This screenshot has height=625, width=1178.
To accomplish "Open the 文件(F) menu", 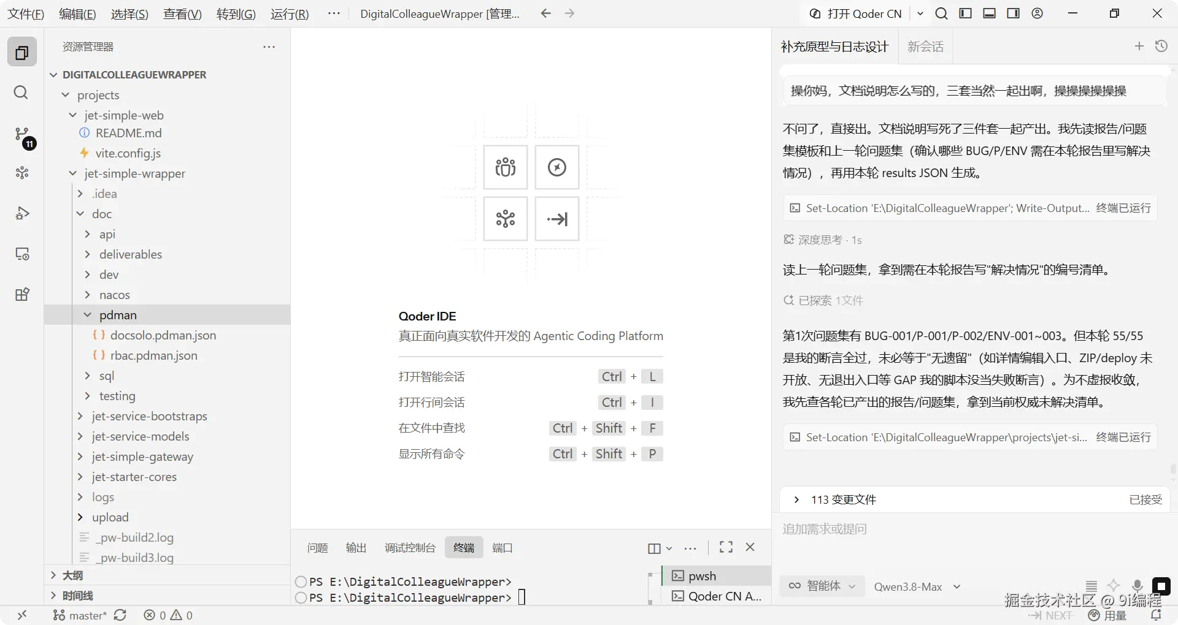I will [26, 13].
